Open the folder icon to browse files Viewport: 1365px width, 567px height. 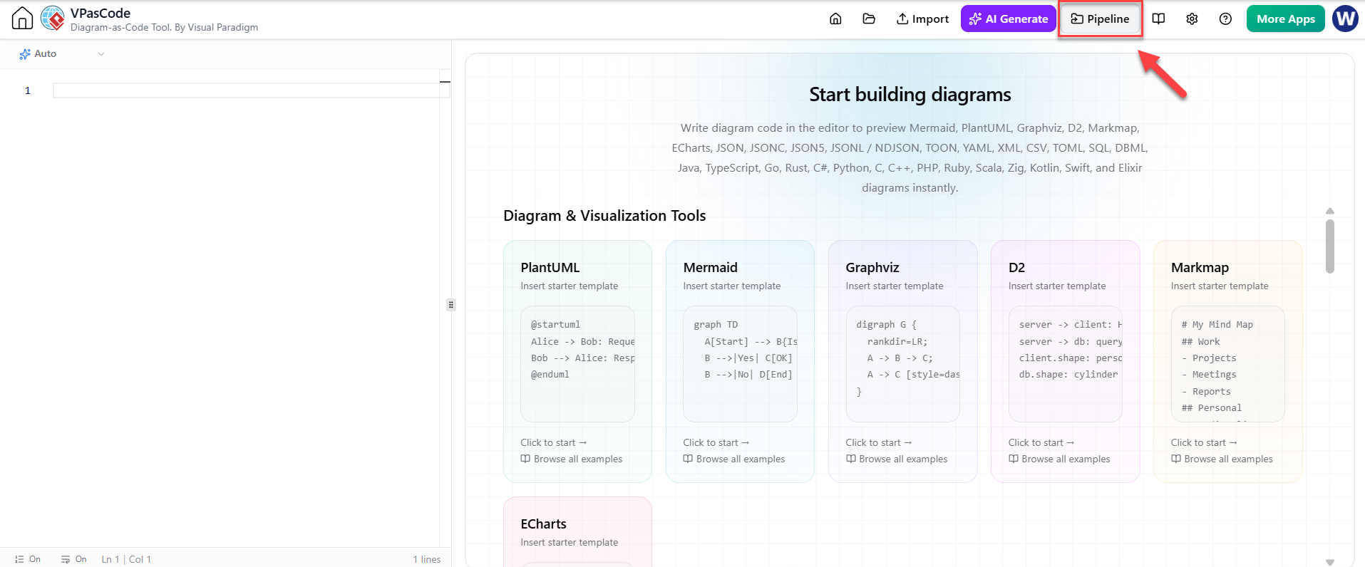click(x=869, y=19)
